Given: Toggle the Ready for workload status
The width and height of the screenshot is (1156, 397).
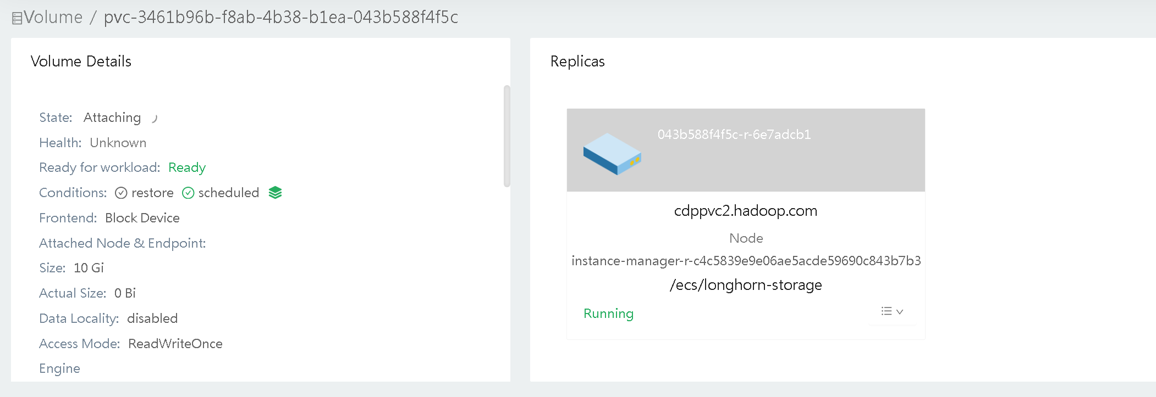Looking at the screenshot, I should click(x=186, y=167).
